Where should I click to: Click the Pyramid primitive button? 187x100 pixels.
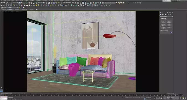pos(169,26)
